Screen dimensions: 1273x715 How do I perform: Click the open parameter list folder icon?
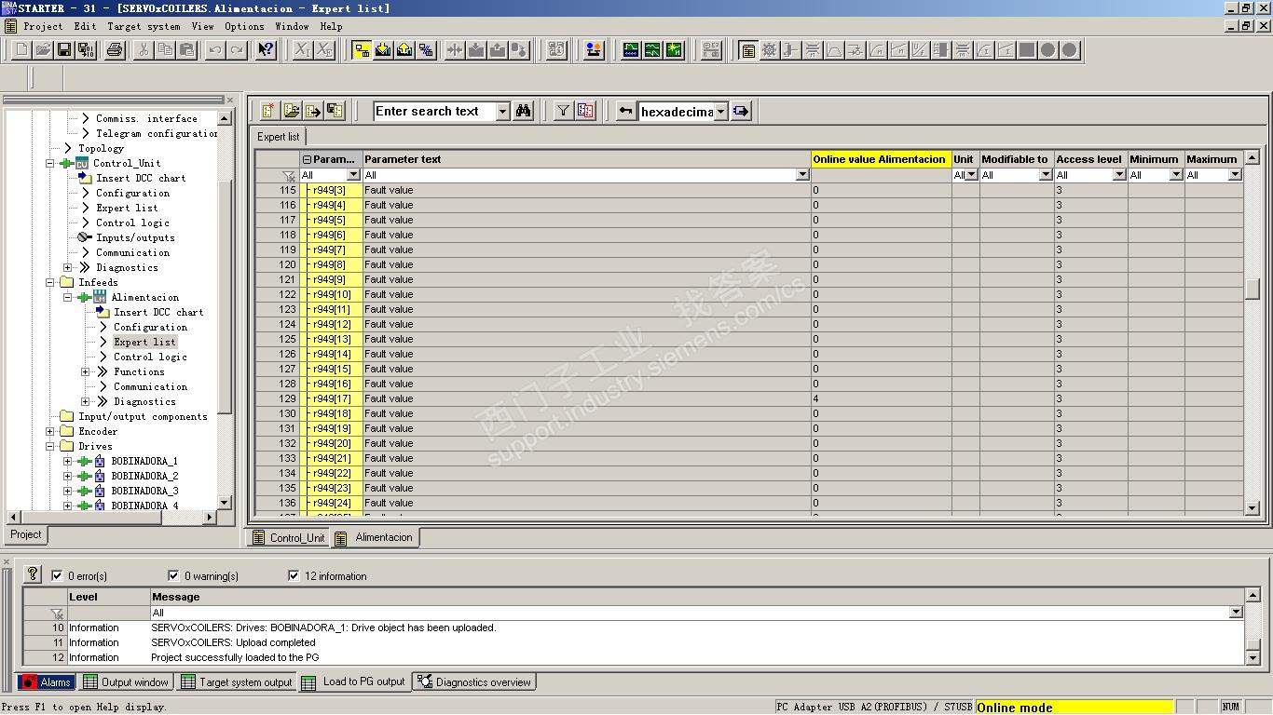pyautogui.click(x=292, y=111)
